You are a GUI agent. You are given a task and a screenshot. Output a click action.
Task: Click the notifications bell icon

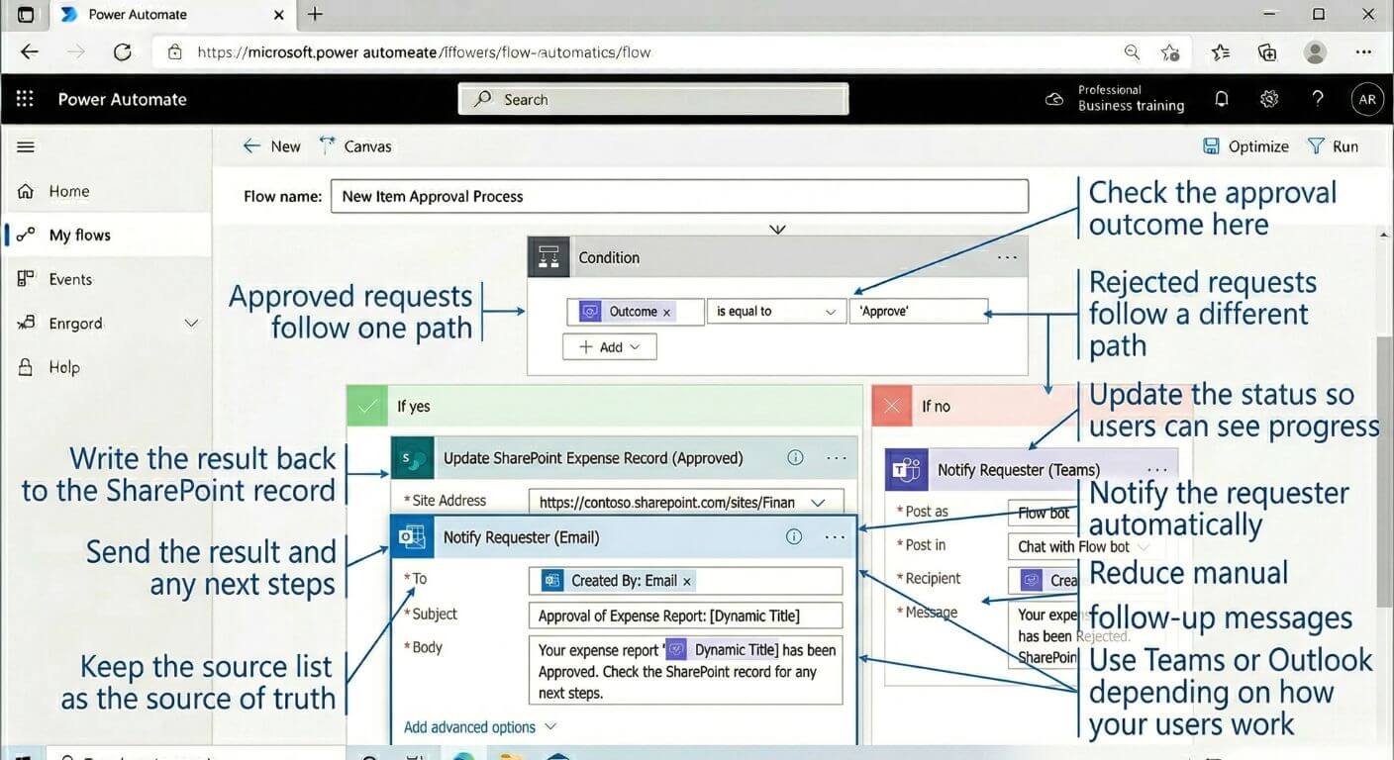[x=1222, y=99]
